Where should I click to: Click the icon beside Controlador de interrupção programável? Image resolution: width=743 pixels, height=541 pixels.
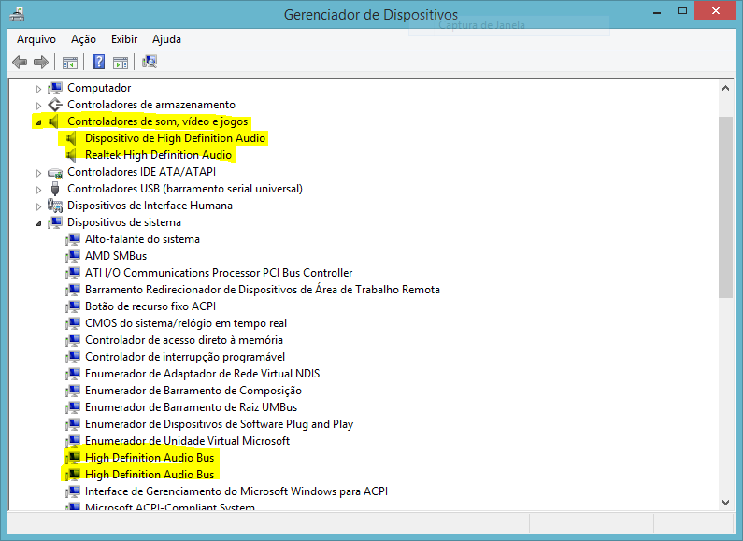click(x=73, y=357)
